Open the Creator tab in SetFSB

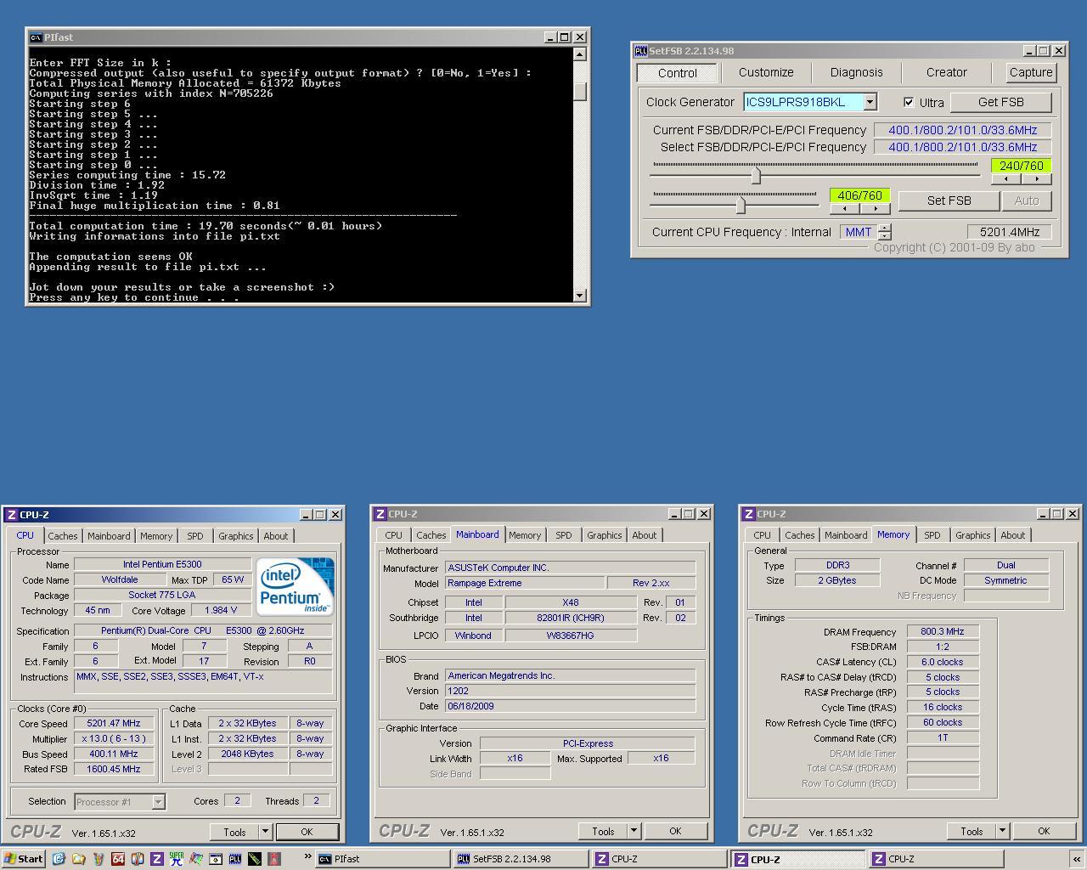coord(946,72)
